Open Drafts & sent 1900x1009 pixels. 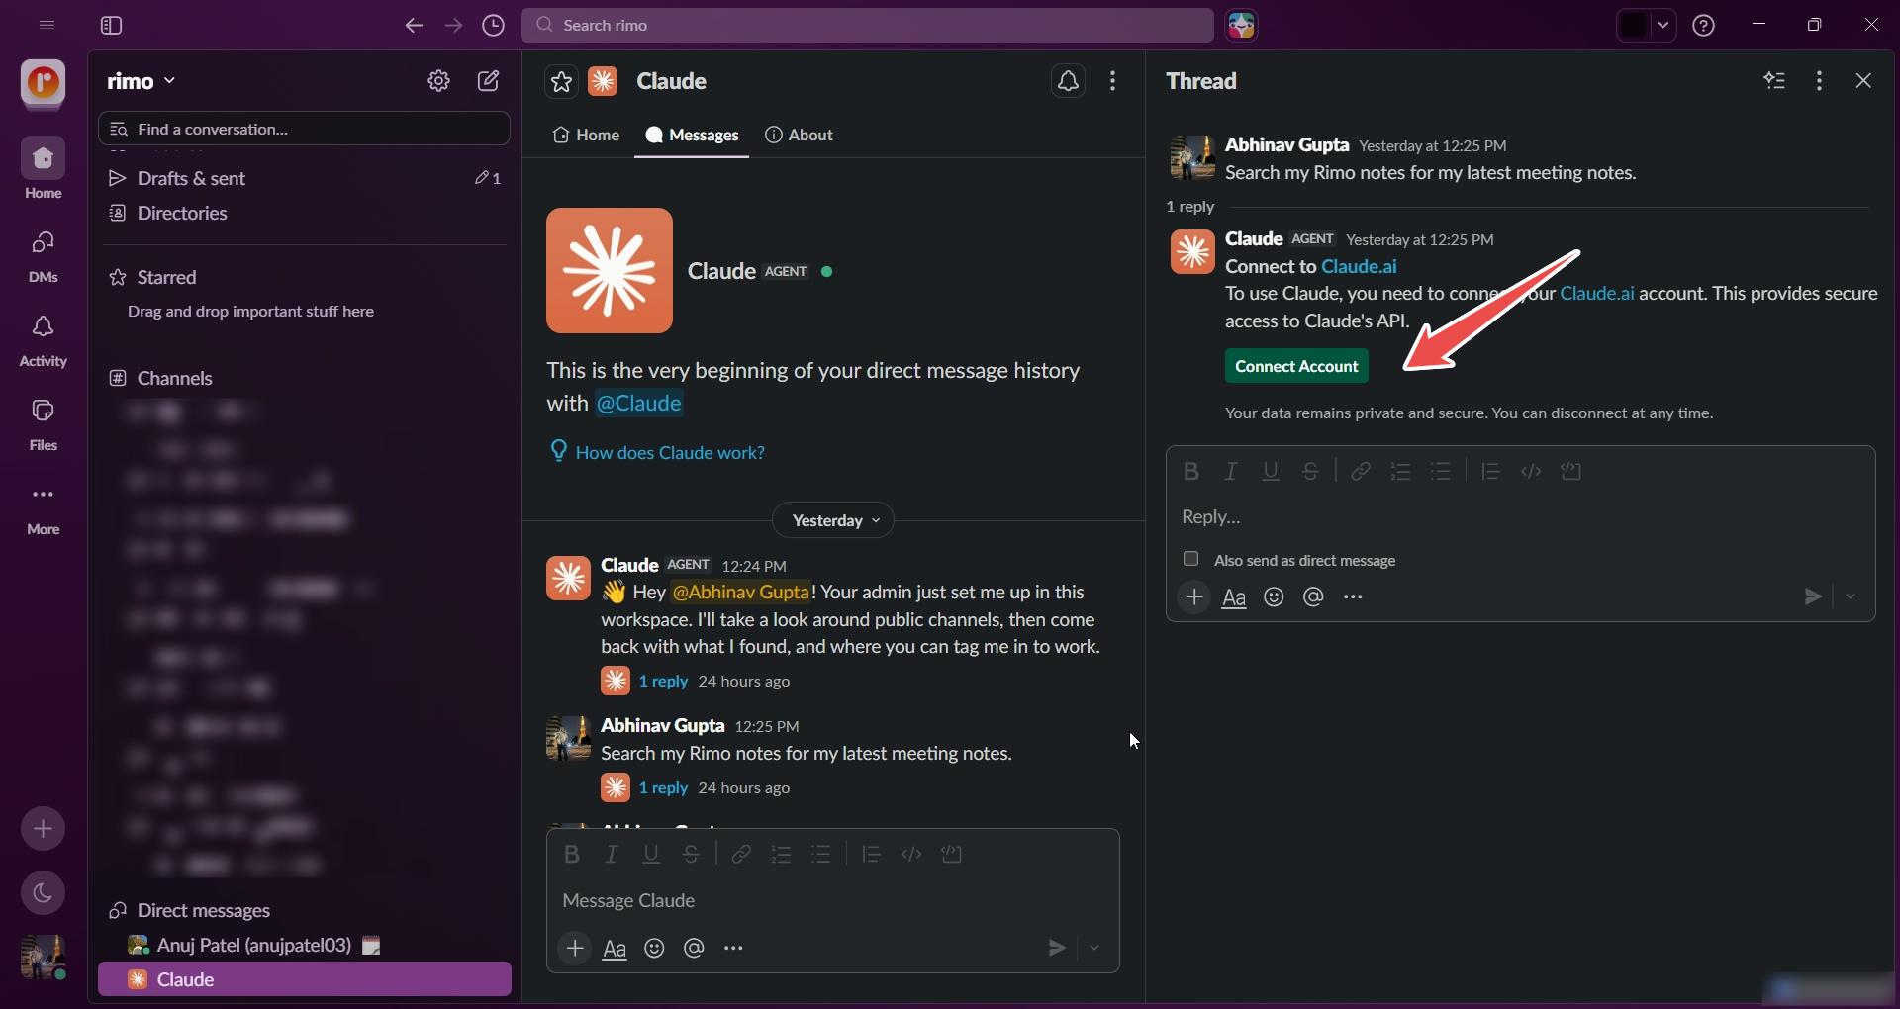click(304, 178)
